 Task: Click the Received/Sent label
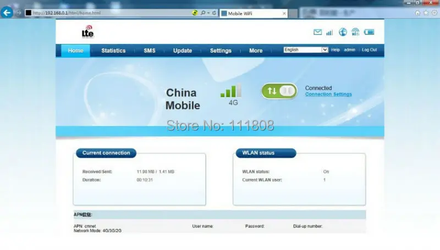click(x=97, y=172)
